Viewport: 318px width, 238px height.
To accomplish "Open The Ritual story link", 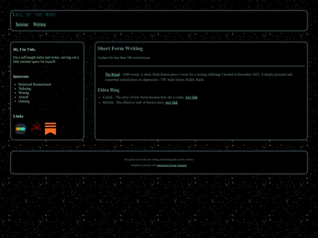I will [x=112, y=75].
